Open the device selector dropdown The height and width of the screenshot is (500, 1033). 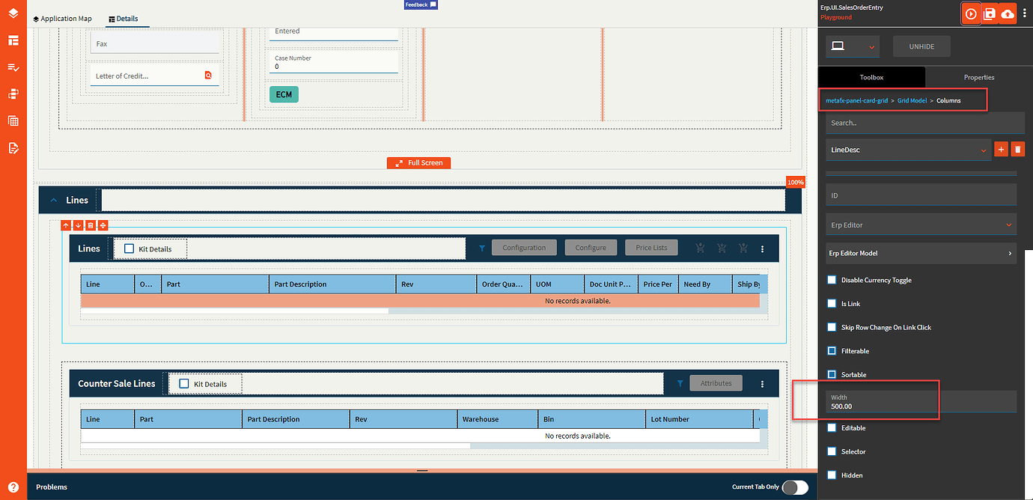point(853,46)
